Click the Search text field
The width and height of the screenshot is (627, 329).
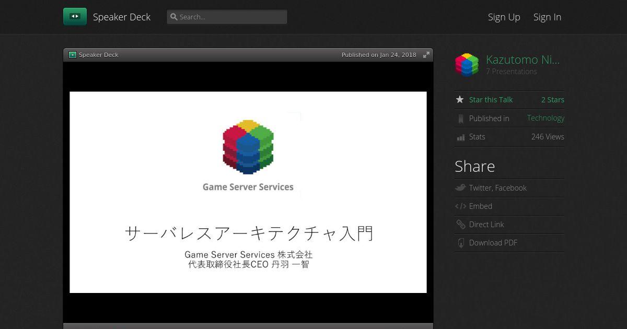227,17
